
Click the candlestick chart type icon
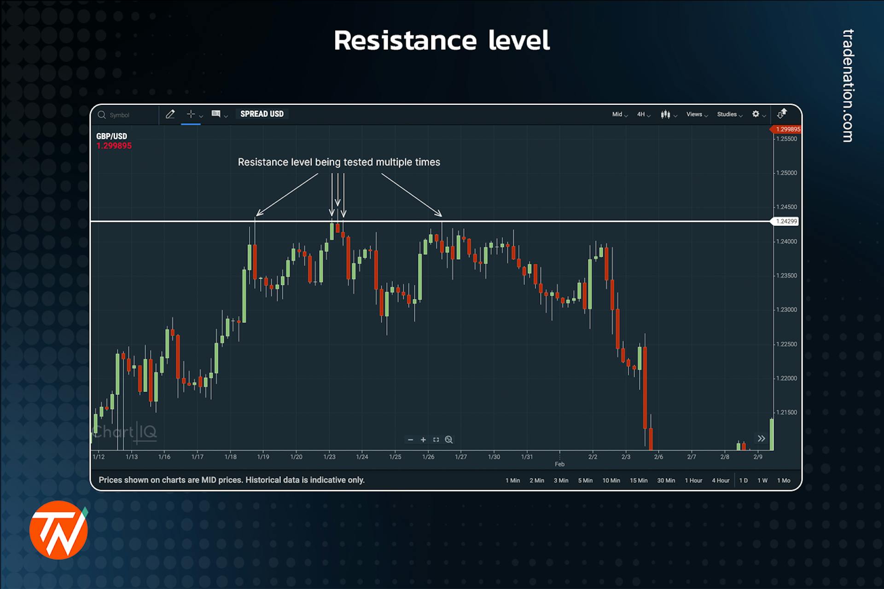tap(666, 114)
